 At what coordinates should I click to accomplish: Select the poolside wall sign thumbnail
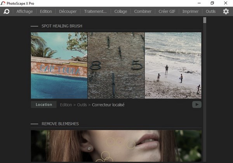click(59, 65)
